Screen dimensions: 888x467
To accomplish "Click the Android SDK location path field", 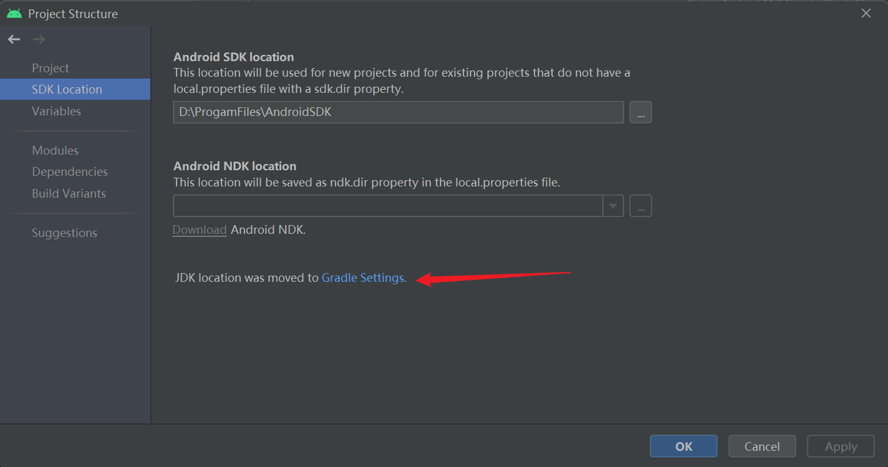I will coord(398,112).
